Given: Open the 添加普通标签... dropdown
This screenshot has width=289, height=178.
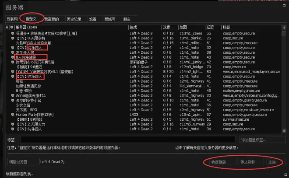Looking at the screenshot, I should (x=262, y=140).
